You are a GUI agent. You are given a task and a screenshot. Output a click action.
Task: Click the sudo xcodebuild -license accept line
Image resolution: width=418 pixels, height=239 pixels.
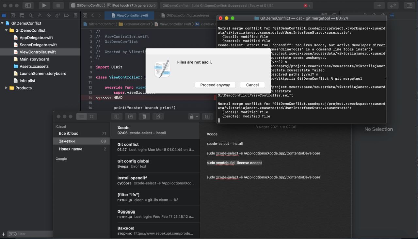coord(234,163)
